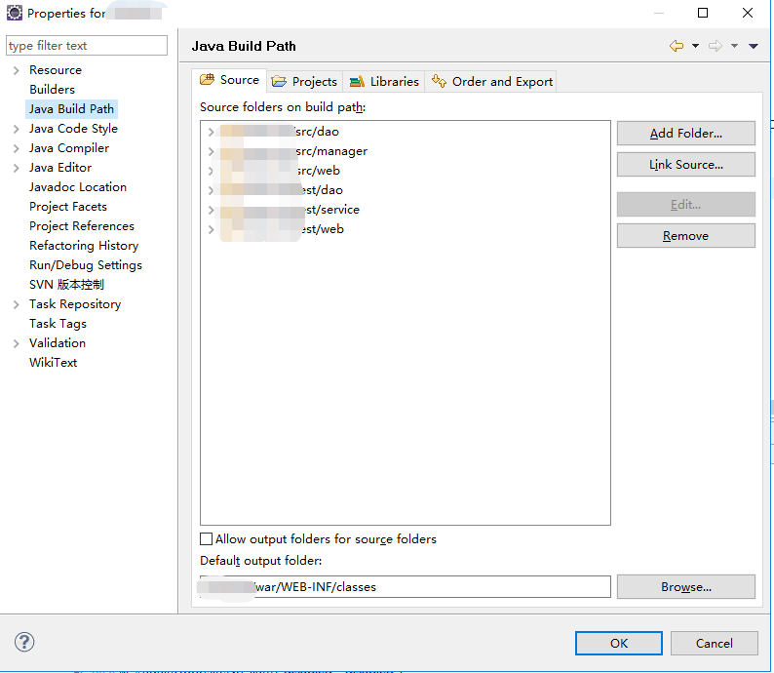Image resolution: width=774 pixels, height=673 pixels.
Task: Select WikiText item
Action: pos(54,363)
